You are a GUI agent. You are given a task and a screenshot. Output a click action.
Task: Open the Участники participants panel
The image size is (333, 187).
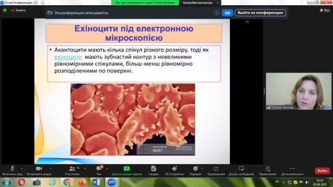tap(72, 169)
